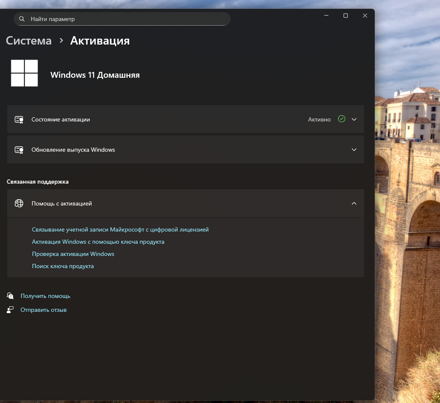Maximize the Settings window

pos(346,16)
